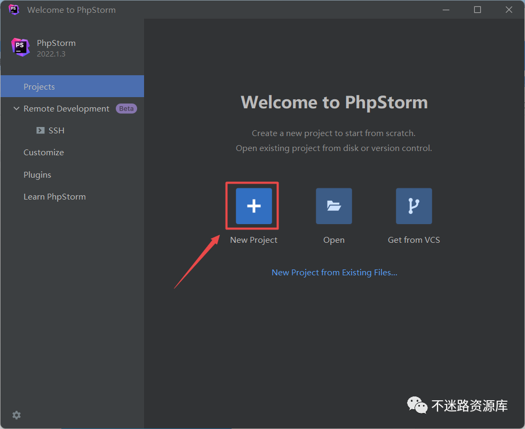Image resolution: width=525 pixels, height=429 pixels.
Task: Close the Welcome to PhpStorm window
Action: 509,10
